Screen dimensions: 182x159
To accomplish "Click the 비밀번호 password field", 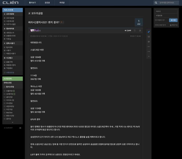I will (166, 16).
